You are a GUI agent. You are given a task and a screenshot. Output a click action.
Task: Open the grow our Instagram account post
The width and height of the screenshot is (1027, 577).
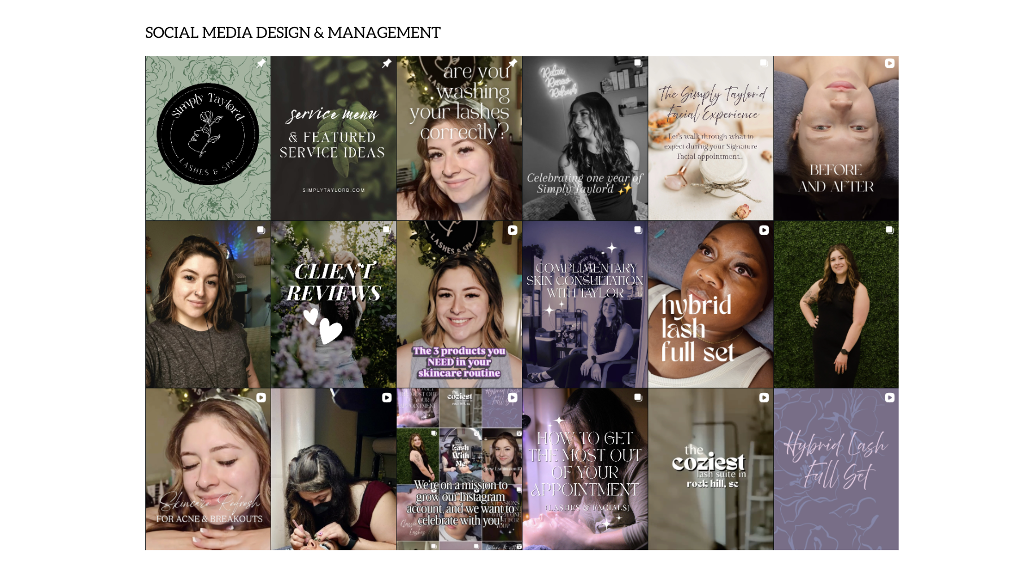[459, 469]
